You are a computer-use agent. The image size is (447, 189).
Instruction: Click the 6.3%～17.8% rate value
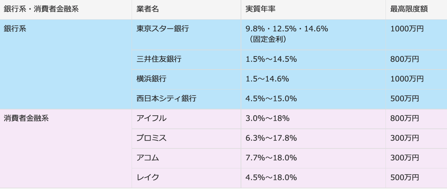click(271, 138)
